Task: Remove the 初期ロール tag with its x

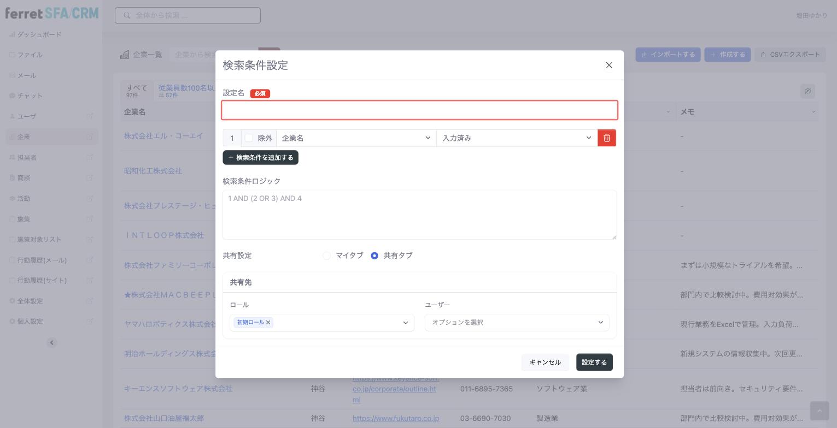Action: coord(268,323)
